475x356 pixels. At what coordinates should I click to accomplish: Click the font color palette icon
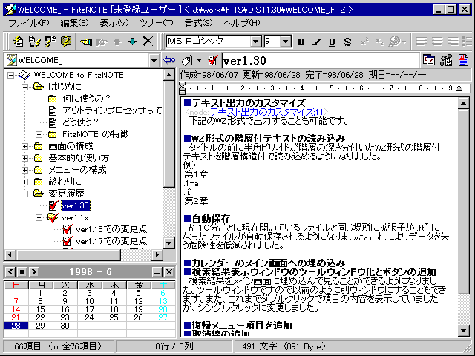coord(395,42)
